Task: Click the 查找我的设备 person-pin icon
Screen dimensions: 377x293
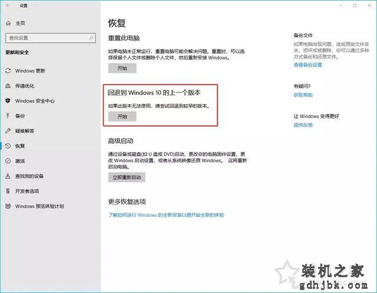Action: 8,176
